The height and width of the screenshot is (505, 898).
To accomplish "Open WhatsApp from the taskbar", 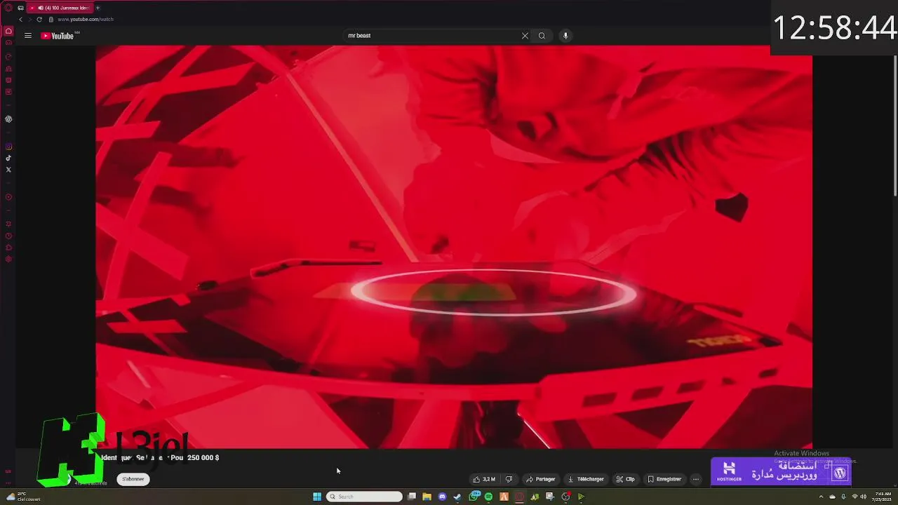I will click(474, 497).
